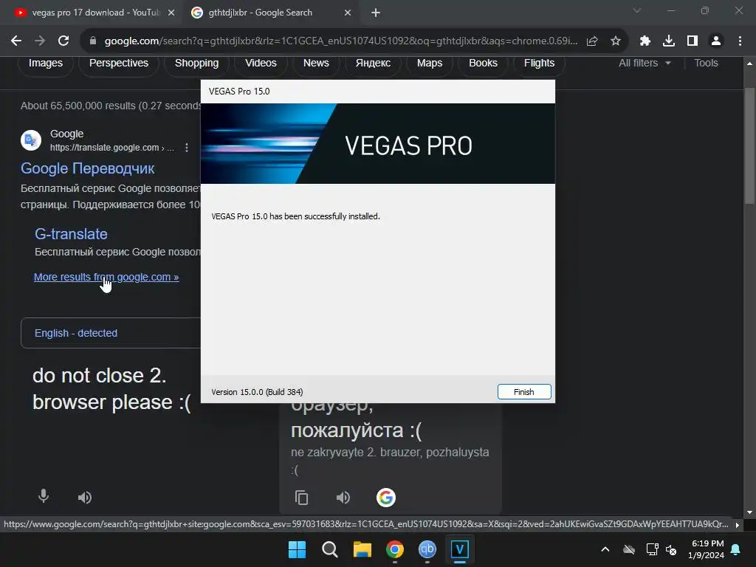Open File Explorer from the taskbar
Image resolution: width=756 pixels, height=567 pixels.
tap(362, 549)
